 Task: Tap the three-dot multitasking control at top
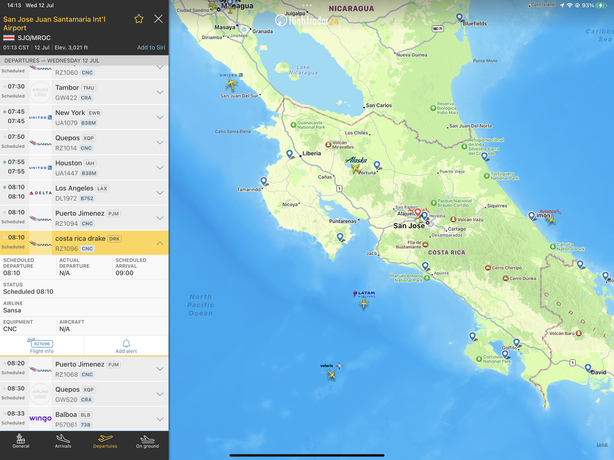(x=307, y=5)
